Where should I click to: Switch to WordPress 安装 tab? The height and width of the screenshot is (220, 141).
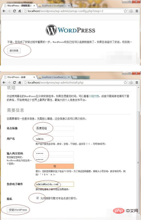(19, 77)
